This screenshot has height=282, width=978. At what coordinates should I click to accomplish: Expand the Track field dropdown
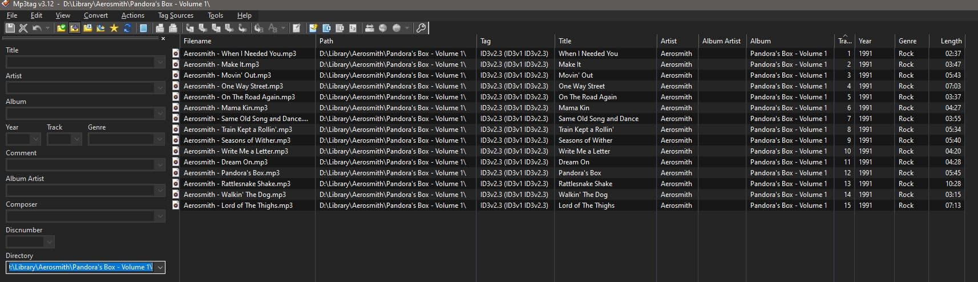(x=76, y=139)
